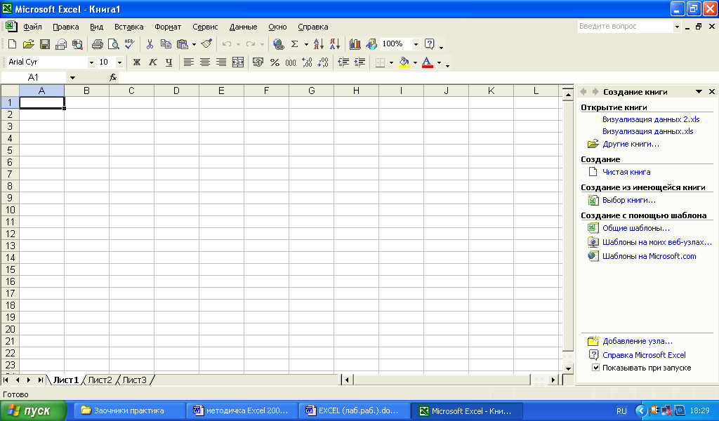Open the Вставка menu

coord(129,27)
